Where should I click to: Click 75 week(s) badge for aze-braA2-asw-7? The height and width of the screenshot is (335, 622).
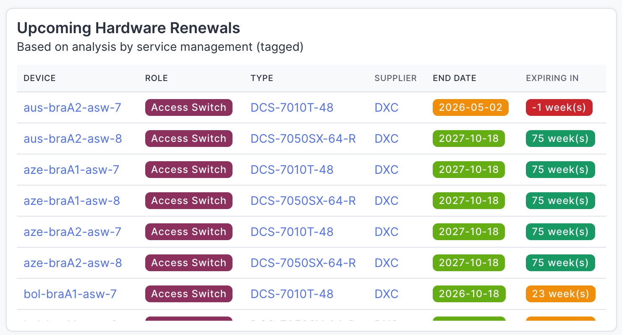click(560, 232)
